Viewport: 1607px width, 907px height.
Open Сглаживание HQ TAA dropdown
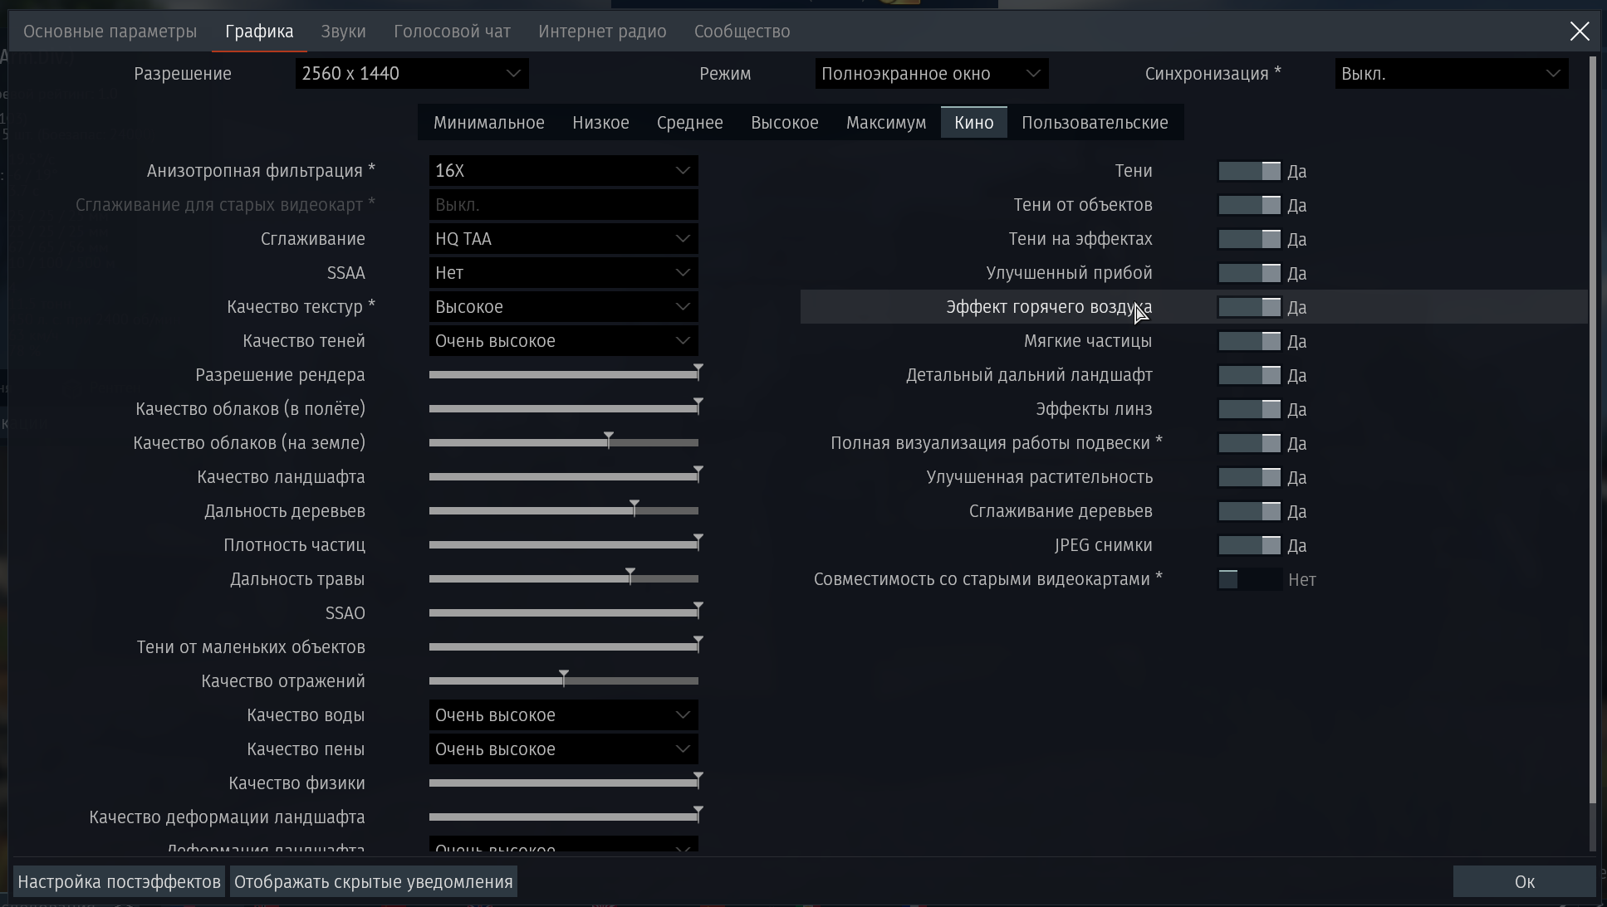(x=563, y=239)
